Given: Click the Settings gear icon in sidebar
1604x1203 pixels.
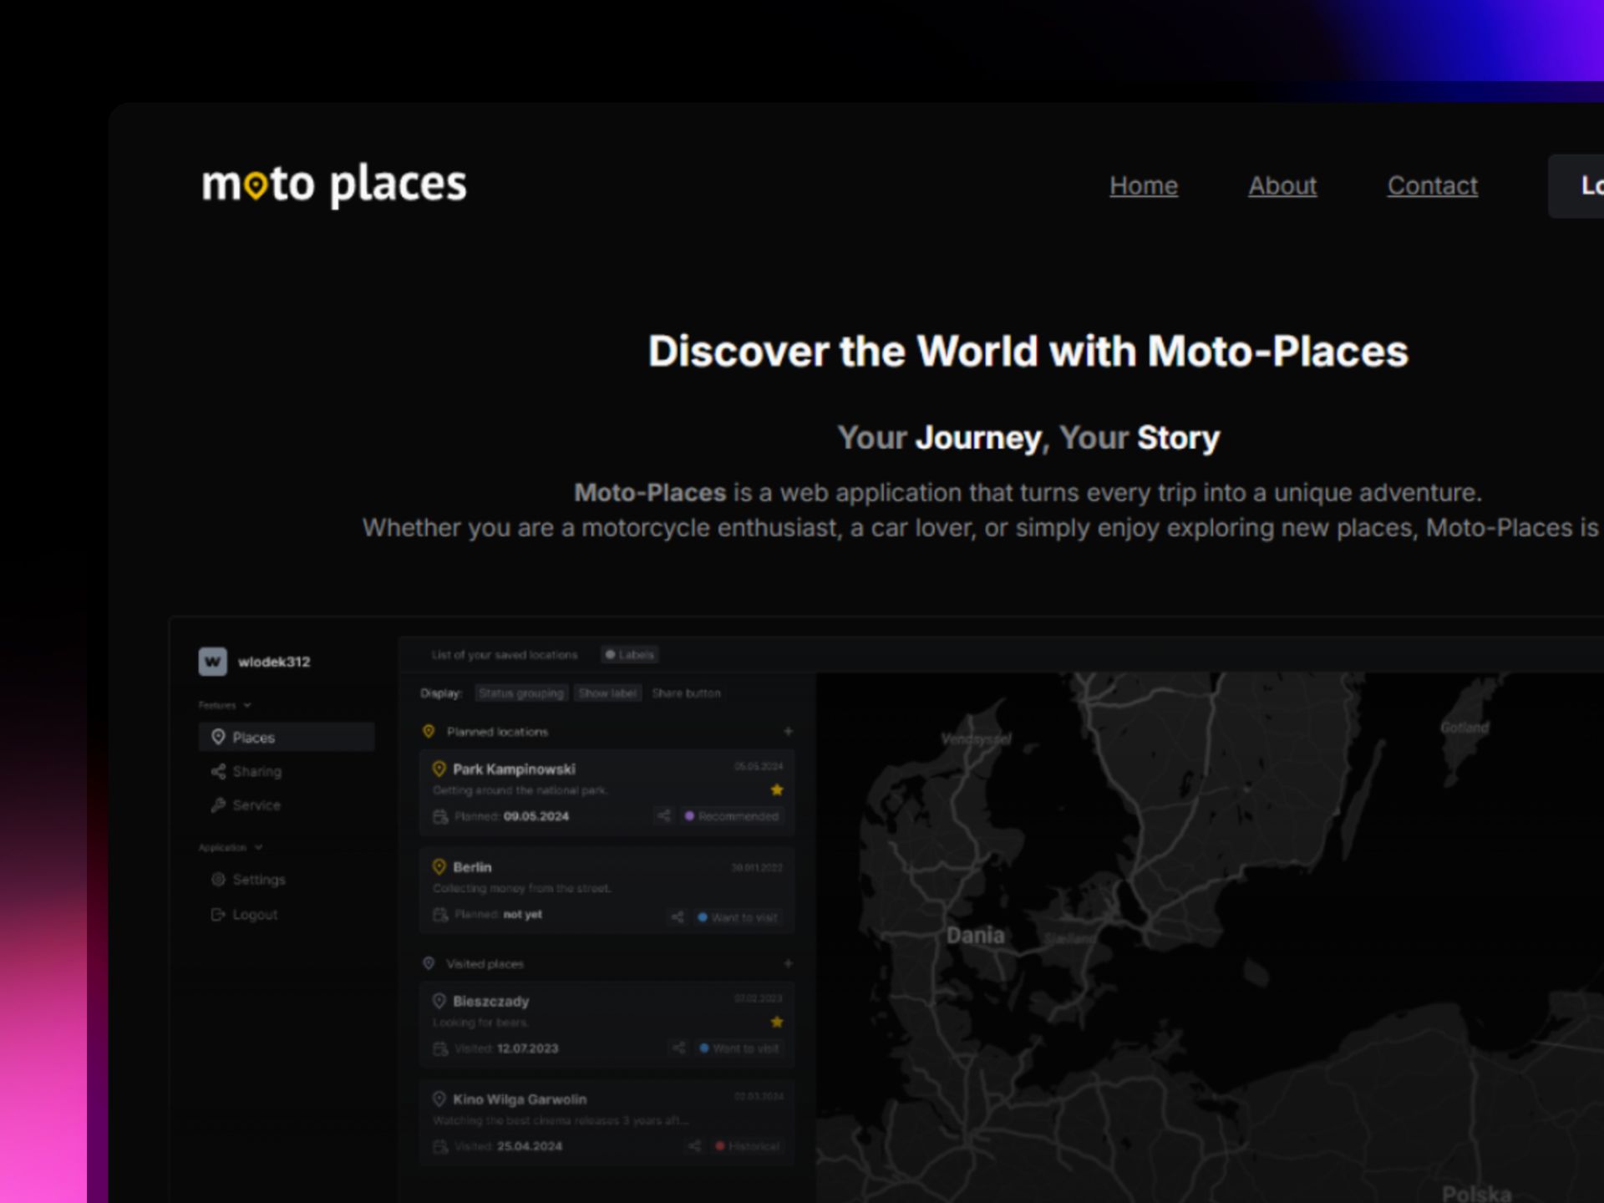Looking at the screenshot, I should pos(218,880).
